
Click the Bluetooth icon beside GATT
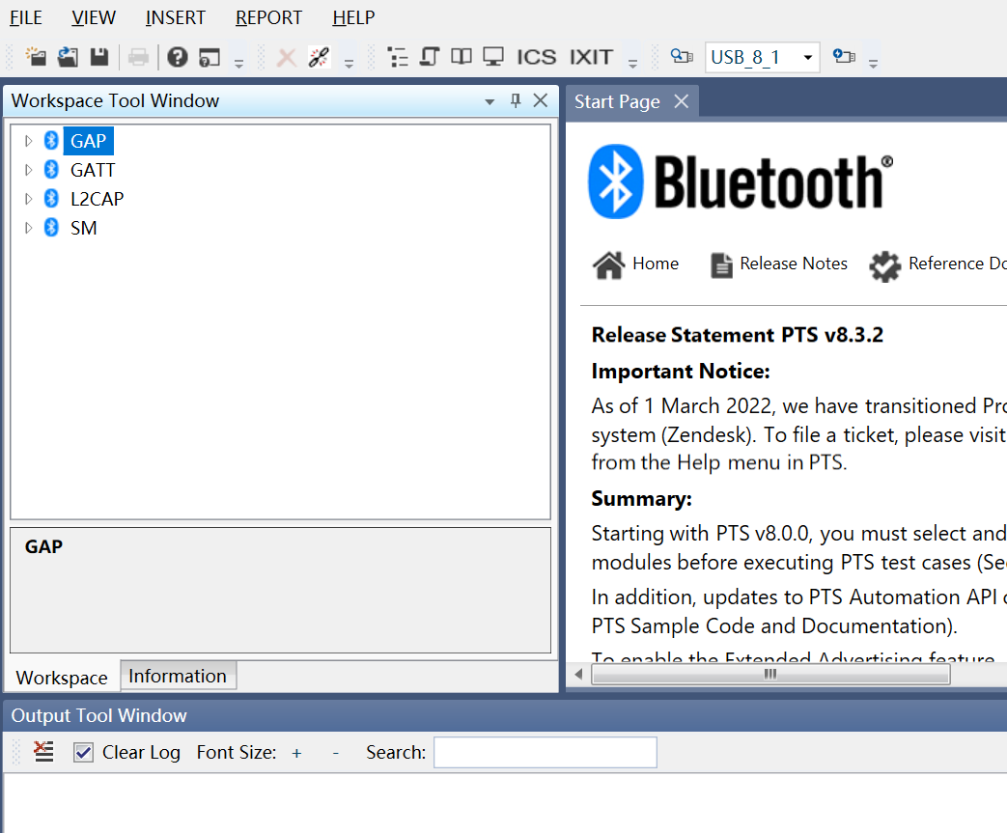coord(51,170)
